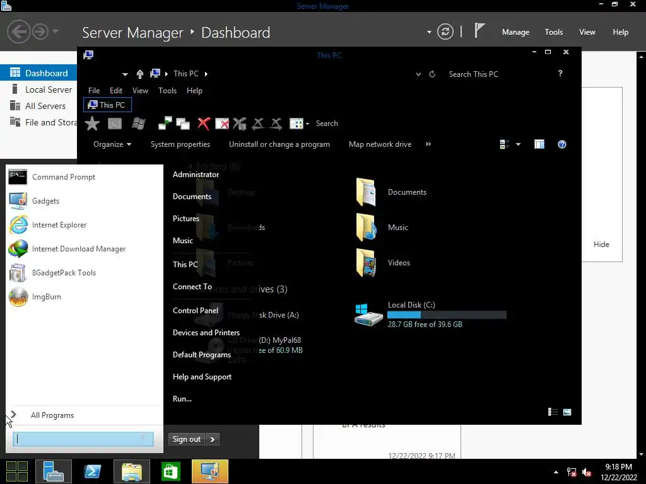Click the star favorites icon in Explorer toolbar
646x484 pixels.
tap(92, 124)
